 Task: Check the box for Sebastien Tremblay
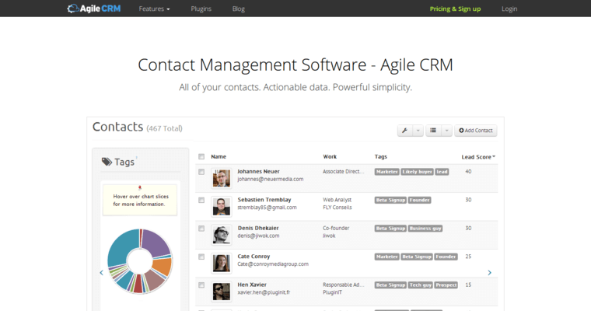201,200
